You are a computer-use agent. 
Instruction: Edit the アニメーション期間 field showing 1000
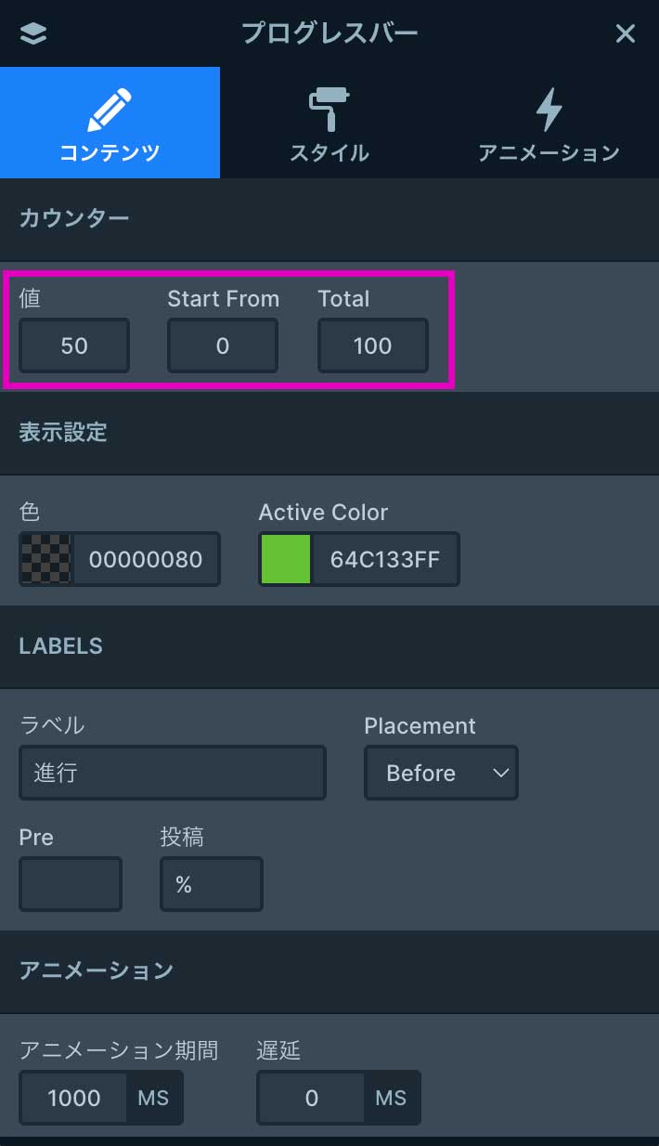[74, 1098]
